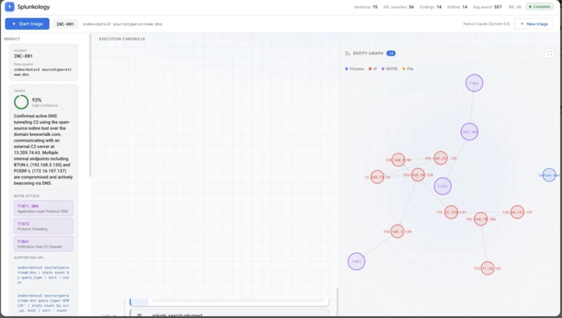Click the Native Claude (Sonnet 4.5) model label
Image resolution: width=562 pixels, height=318 pixels.
(x=487, y=24)
